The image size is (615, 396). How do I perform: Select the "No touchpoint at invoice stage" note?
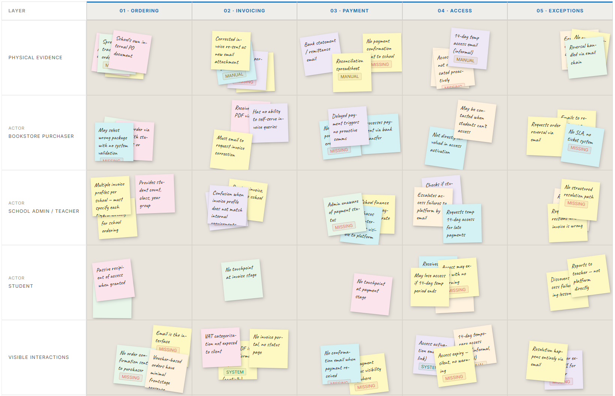coord(242,280)
